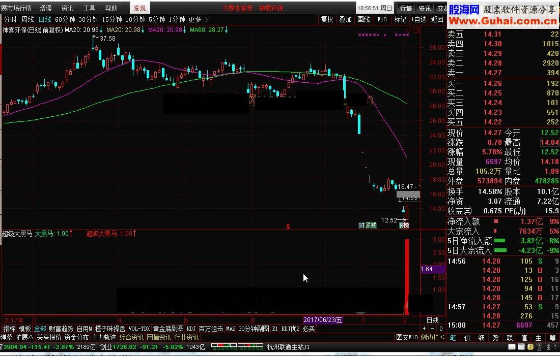Switch sidebar to 主 tab

(539, 338)
